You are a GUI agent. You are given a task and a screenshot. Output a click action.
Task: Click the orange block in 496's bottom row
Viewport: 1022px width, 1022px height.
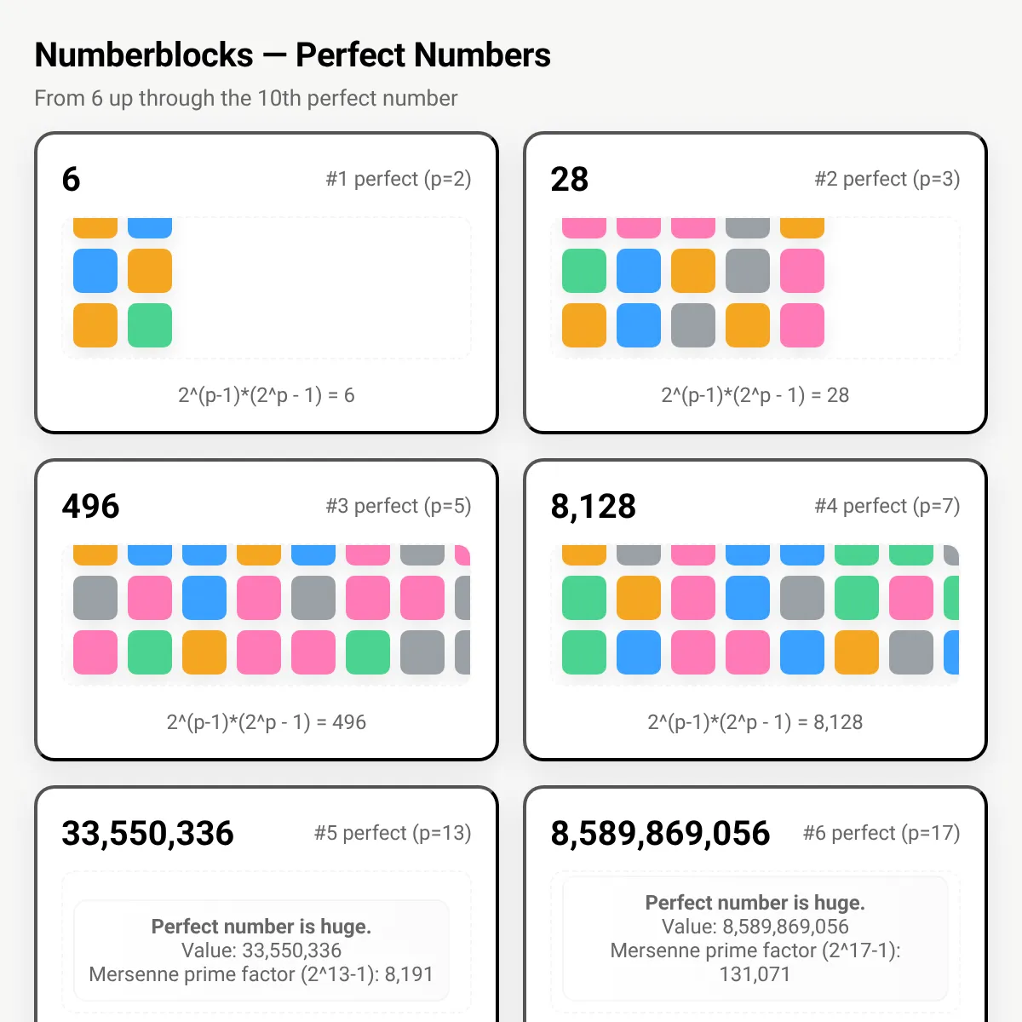204,652
